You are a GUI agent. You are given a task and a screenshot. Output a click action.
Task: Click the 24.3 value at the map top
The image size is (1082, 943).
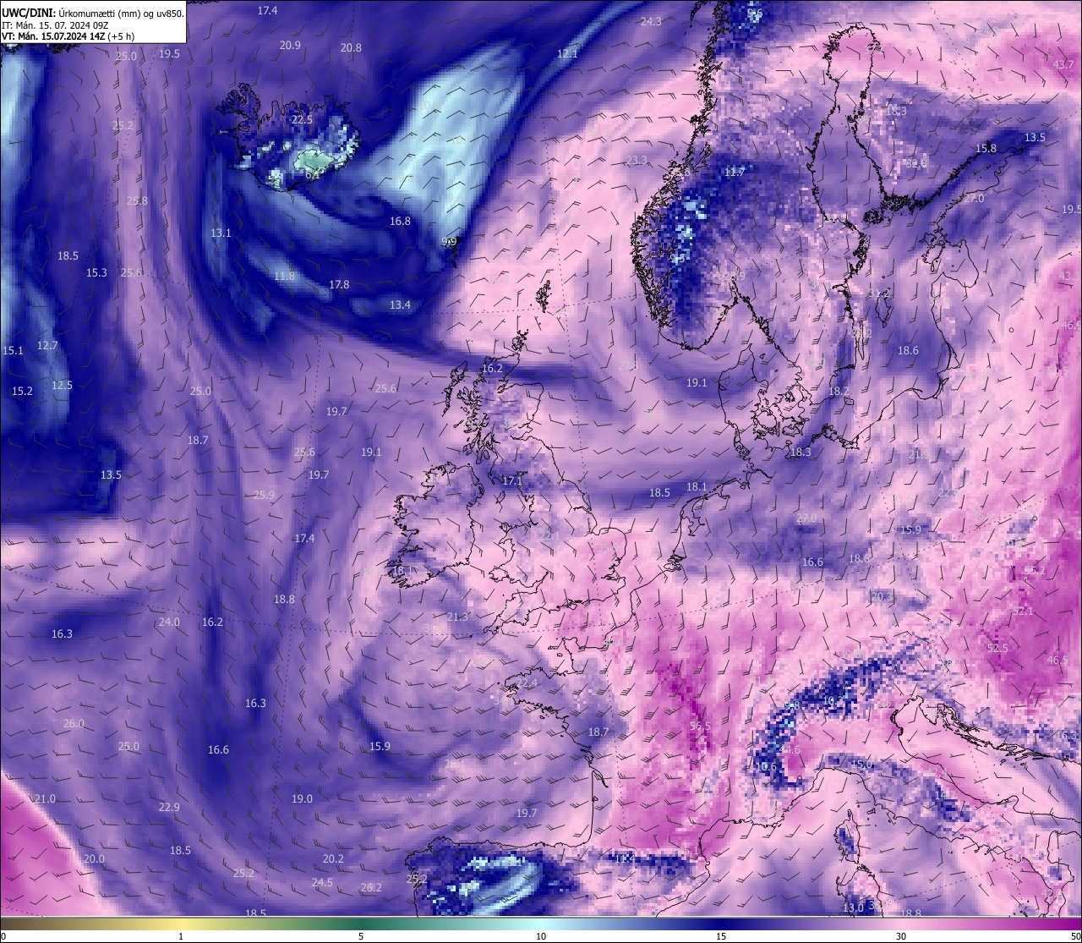click(x=651, y=21)
